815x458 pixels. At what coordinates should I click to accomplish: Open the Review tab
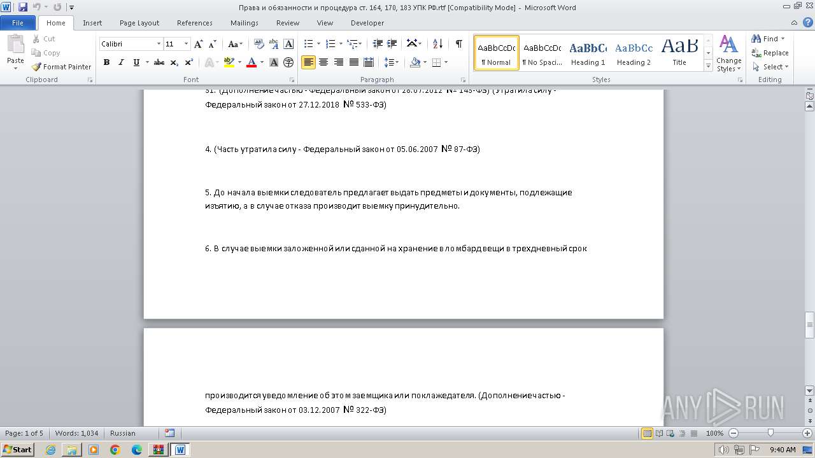288,23
